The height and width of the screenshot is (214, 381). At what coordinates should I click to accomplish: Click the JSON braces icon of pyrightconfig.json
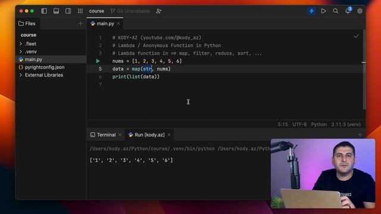click(x=21, y=67)
